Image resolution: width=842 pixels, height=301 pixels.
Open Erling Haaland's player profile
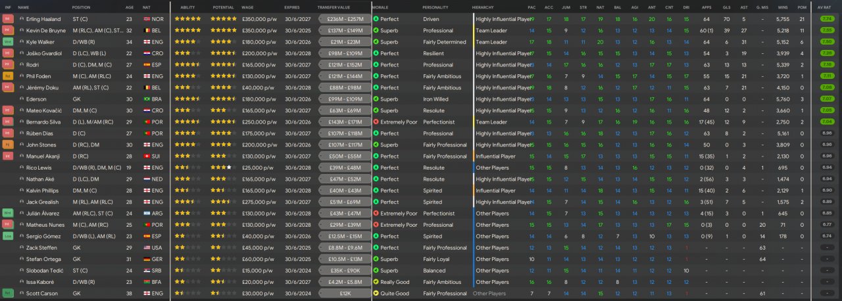[x=43, y=19]
